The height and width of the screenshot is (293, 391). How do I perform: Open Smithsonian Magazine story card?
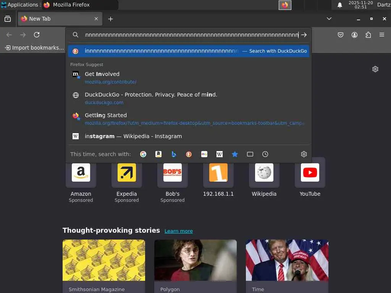pyautogui.click(x=104, y=266)
